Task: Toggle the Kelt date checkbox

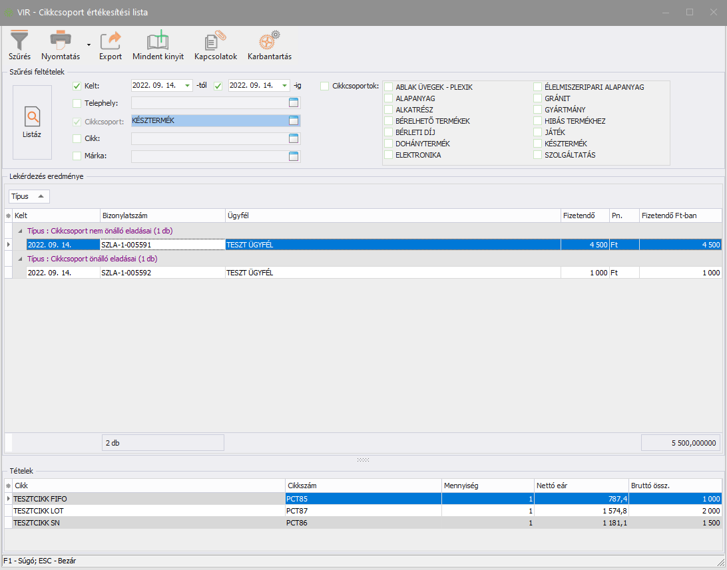Action: pos(77,86)
